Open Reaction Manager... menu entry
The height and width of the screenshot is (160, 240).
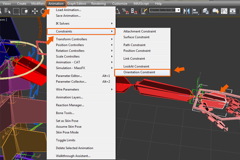[81, 105]
